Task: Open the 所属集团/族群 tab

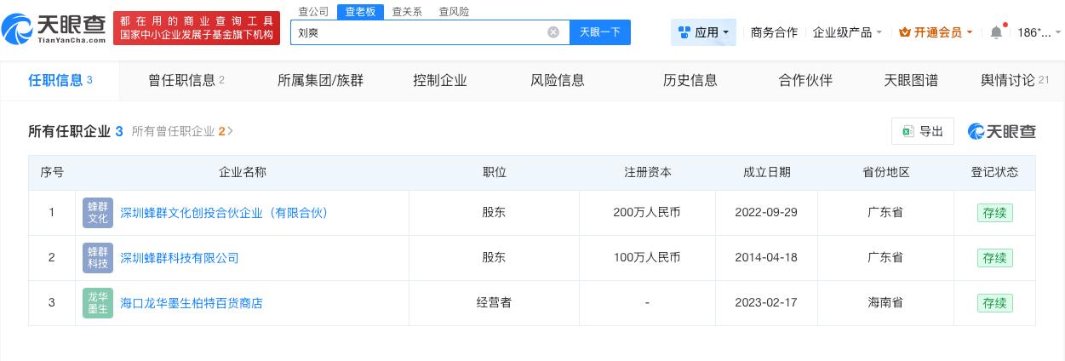Action: [320, 80]
